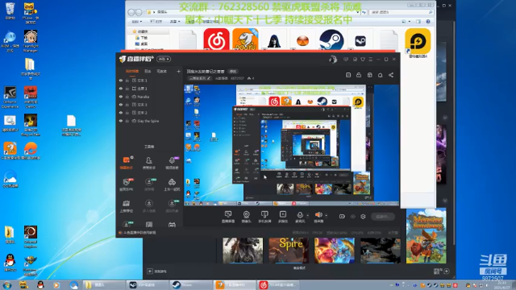Image resolution: width=516 pixels, height=290 pixels.
Task: Open the grid layout icon above preview
Action: coord(369,75)
